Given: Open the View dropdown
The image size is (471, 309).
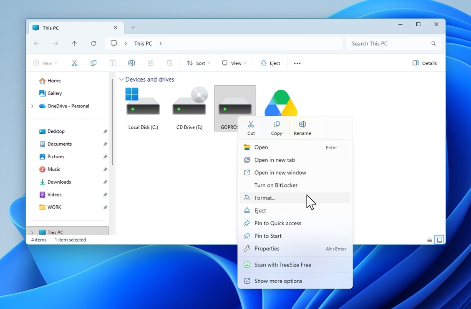Looking at the screenshot, I should [x=234, y=63].
